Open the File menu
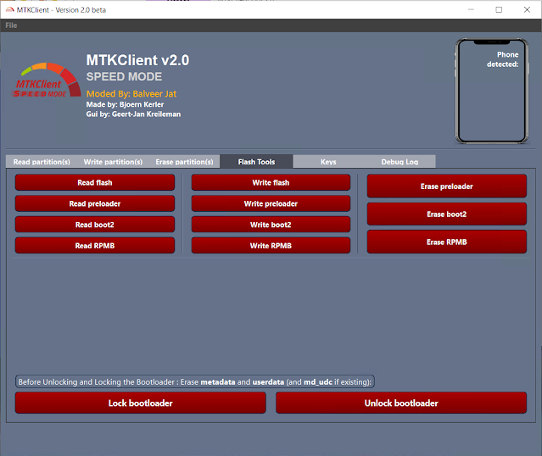The image size is (542, 456). tap(11, 25)
